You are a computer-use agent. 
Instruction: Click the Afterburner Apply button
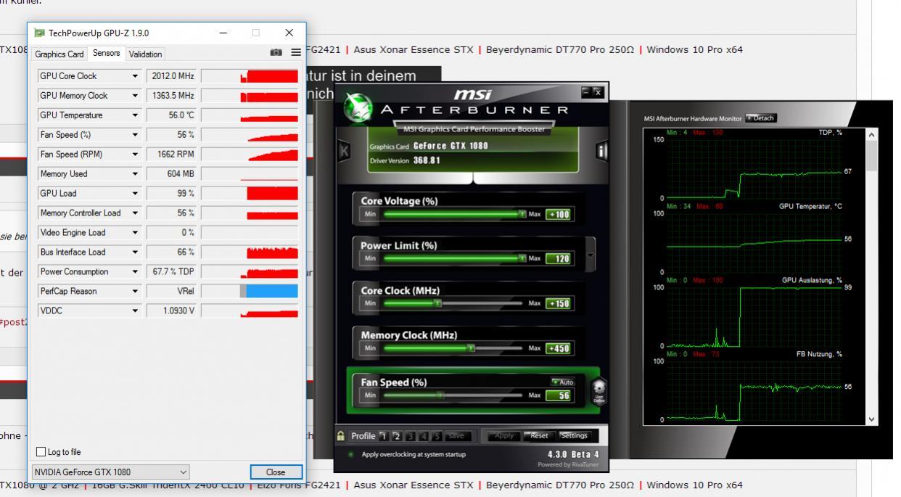click(x=503, y=436)
